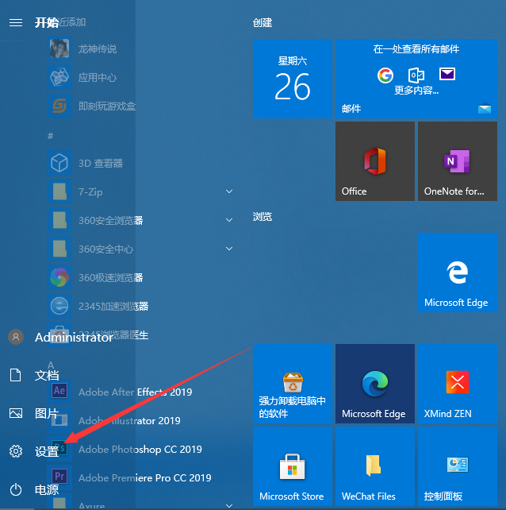Image resolution: width=506 pixels, height=510 pixels.
Task: Open the calendar tile showing 26
Action: 292,79
